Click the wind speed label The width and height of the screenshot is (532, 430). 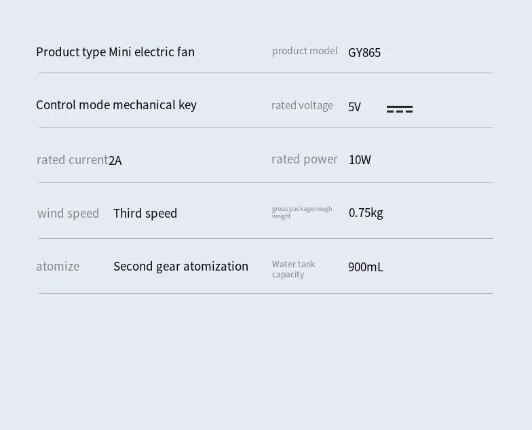click(68, 213)
